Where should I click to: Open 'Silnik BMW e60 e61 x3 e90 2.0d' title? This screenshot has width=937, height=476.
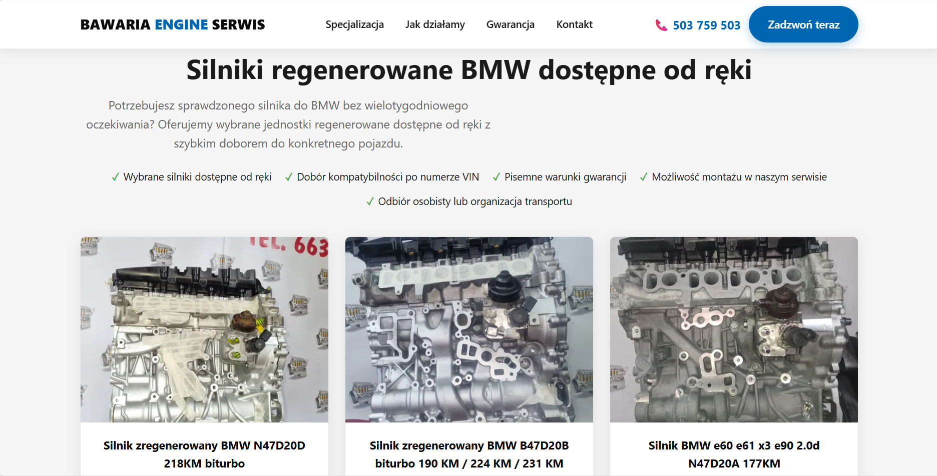734,454
